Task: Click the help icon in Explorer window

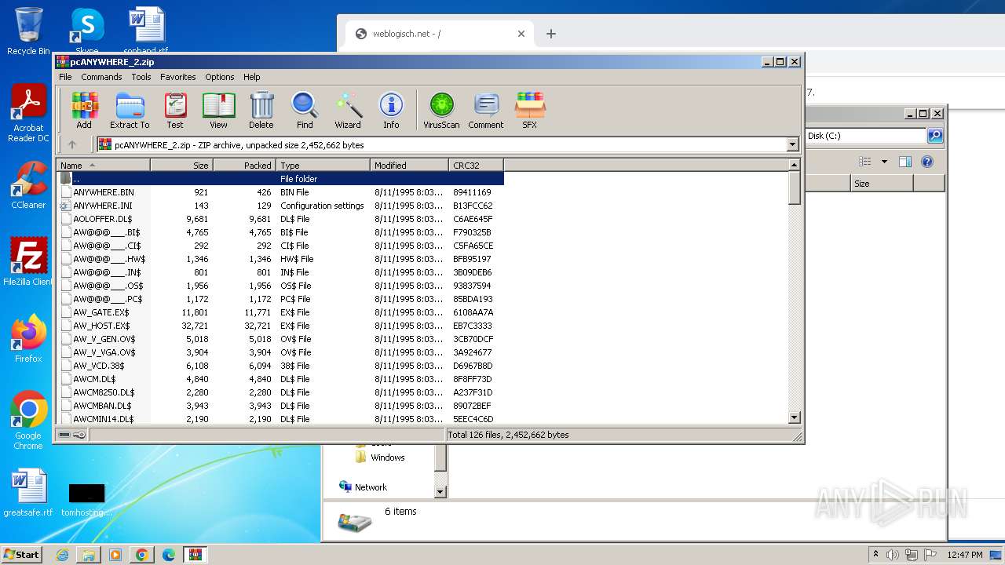Action: (x=927, y=162)
